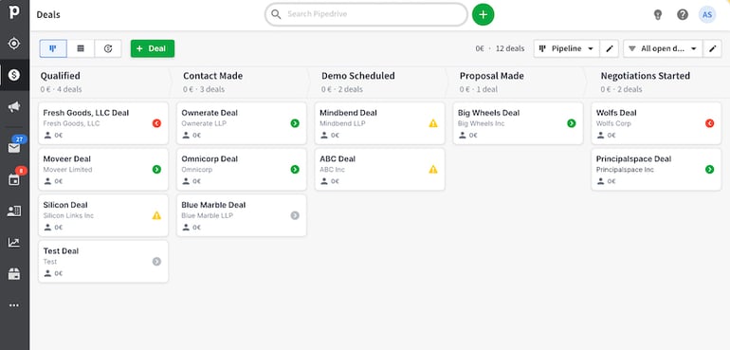730x350 pixels.
Task: Click the Deals page title
Action: tap(48, 14)
